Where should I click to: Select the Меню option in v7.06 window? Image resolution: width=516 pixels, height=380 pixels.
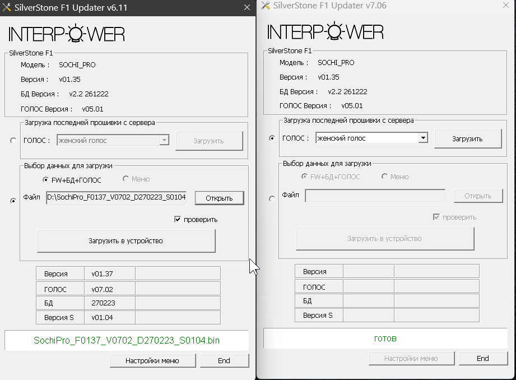click(384, 177)
